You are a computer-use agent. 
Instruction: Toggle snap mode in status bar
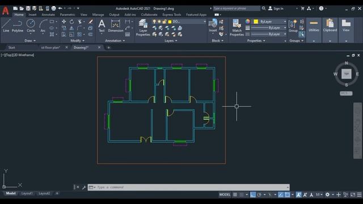pyautogui.click(x=242, y=195)
